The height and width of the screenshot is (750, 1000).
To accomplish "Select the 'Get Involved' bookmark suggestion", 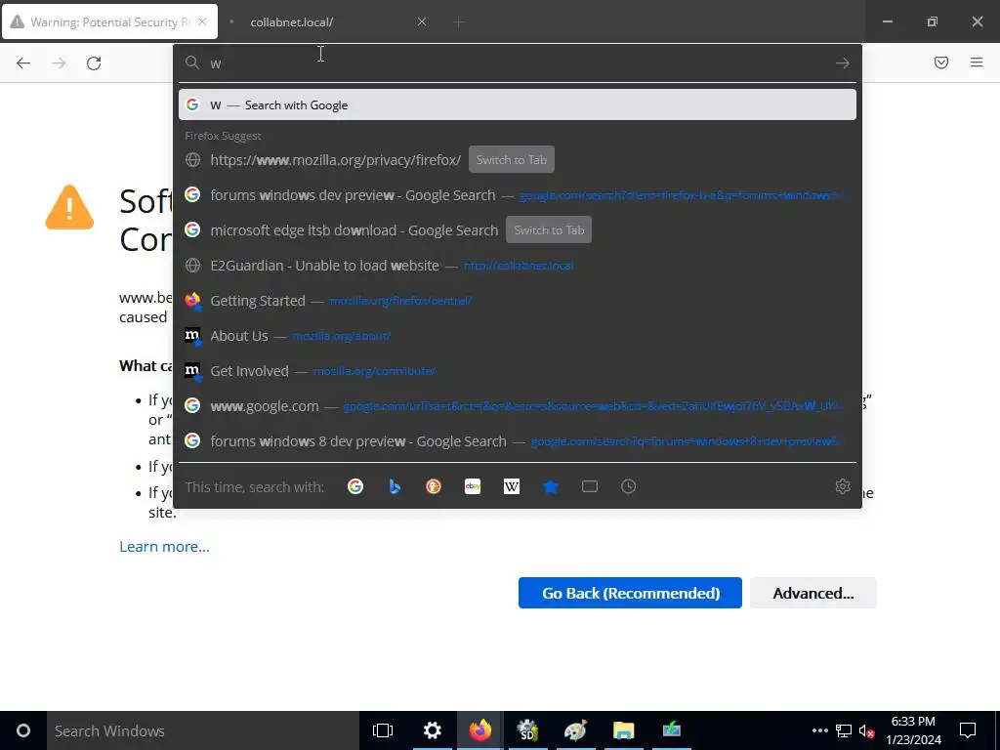I will click(518, 370).
